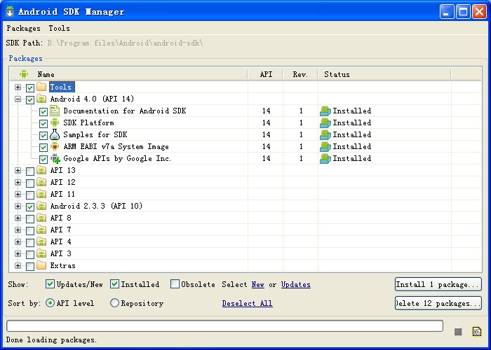Image resolution: width=491 pixels, height=350 pixels.
Task: Click the stop operation square icon
Action: coord(458,332)
